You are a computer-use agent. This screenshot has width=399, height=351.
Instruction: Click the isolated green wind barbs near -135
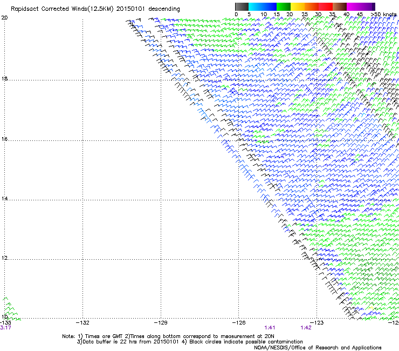[x=11, y=309]
